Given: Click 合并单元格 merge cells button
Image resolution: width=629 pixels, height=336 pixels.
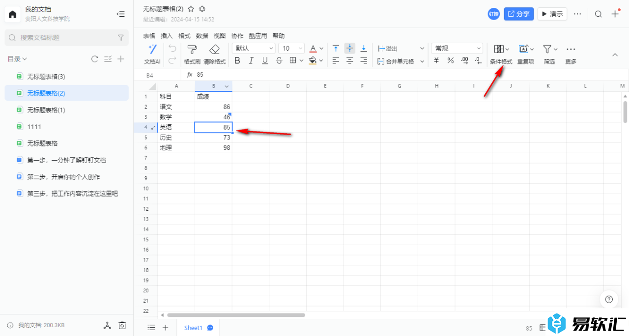Looking at the screenshot, I should pos(396,61).
